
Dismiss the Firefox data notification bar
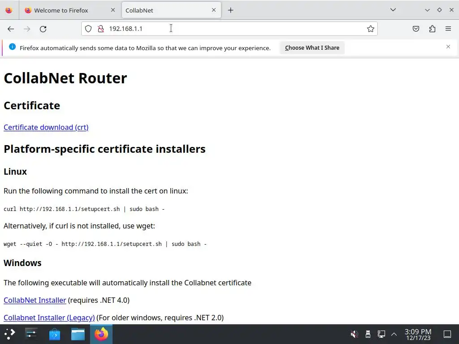point(448,47)
